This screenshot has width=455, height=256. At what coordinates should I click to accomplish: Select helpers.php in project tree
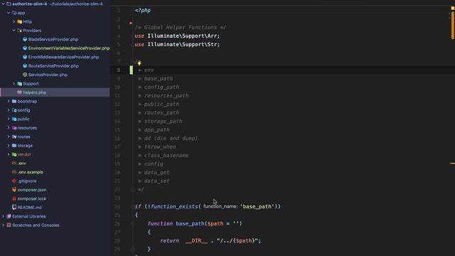tap(35, 92)
